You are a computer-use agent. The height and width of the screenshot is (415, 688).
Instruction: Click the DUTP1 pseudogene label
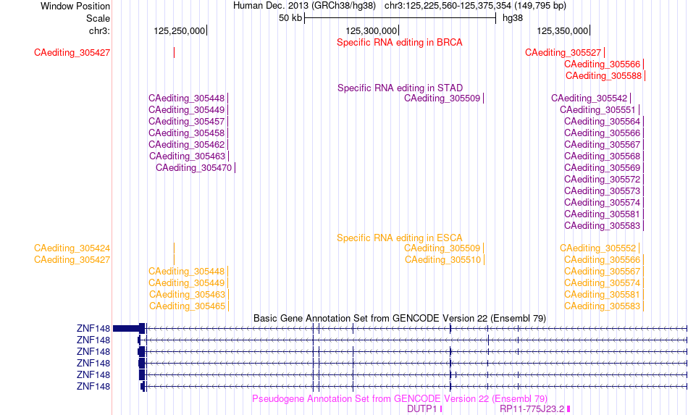[422, 409]
